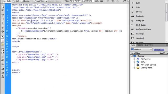The width and height of the screenshot is (168, 94).
Task: Switch to Design view
Action: 25,1
